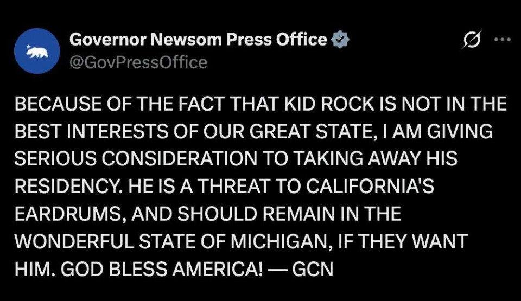
Task: Open the California bear profile avatar
Action: pyautogui.click(x=37, y=51)
